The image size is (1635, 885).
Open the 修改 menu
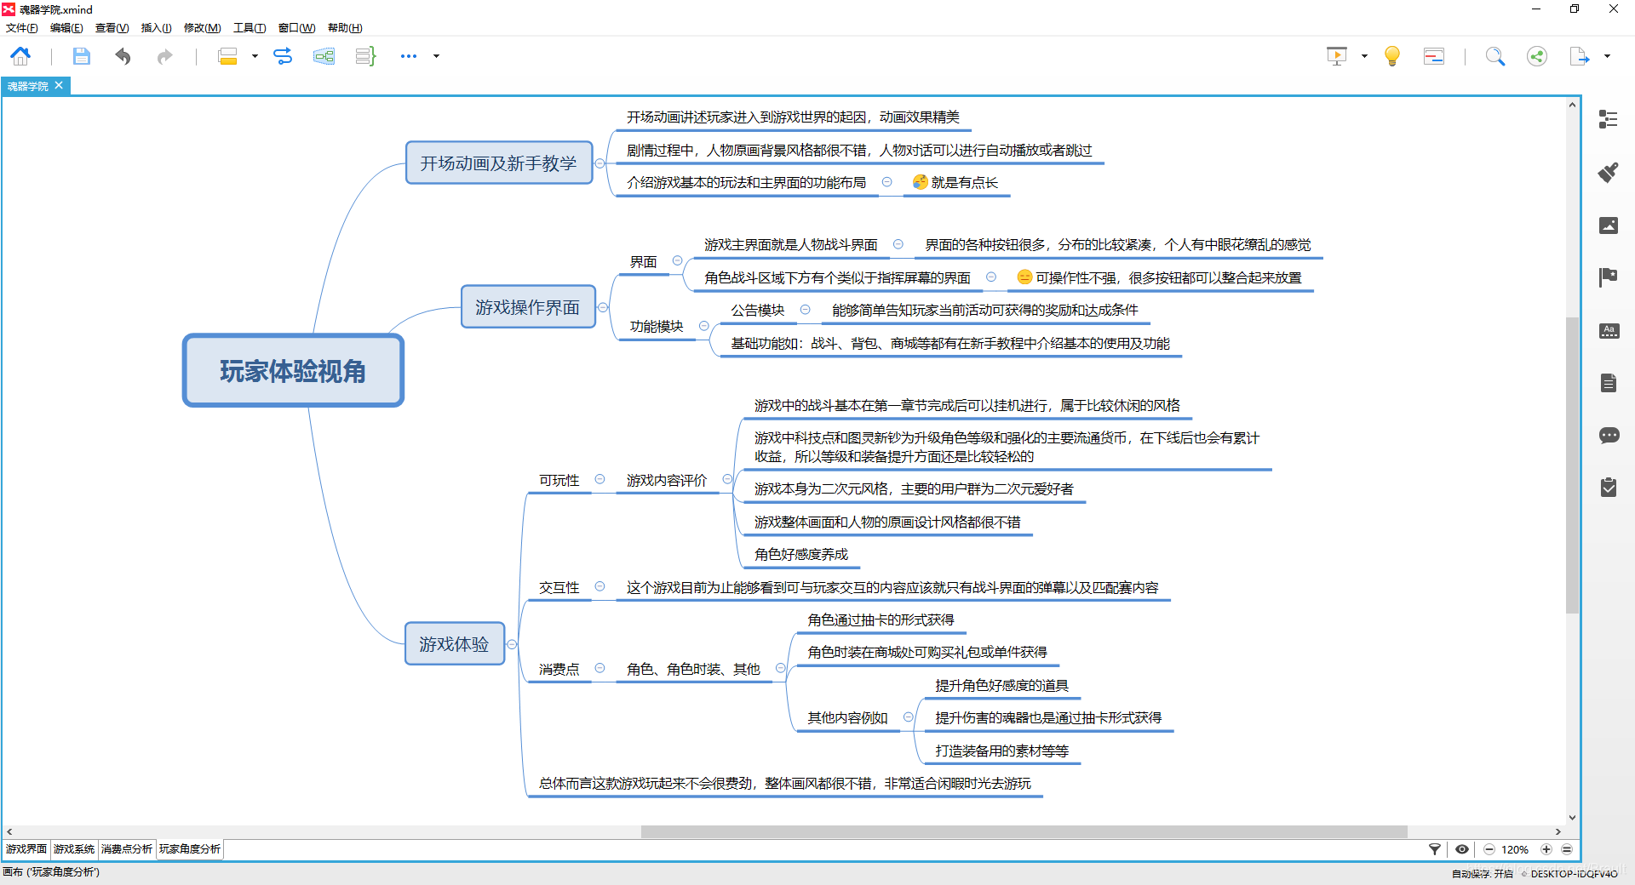(x=203, y=28)
